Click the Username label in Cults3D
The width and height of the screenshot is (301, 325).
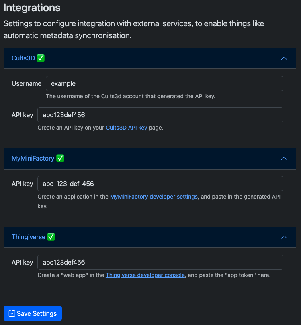pyautogui.click(x=27, y=83)
